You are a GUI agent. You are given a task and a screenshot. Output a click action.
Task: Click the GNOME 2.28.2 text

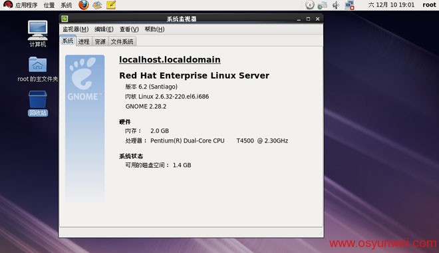click(x=146, y=107)
